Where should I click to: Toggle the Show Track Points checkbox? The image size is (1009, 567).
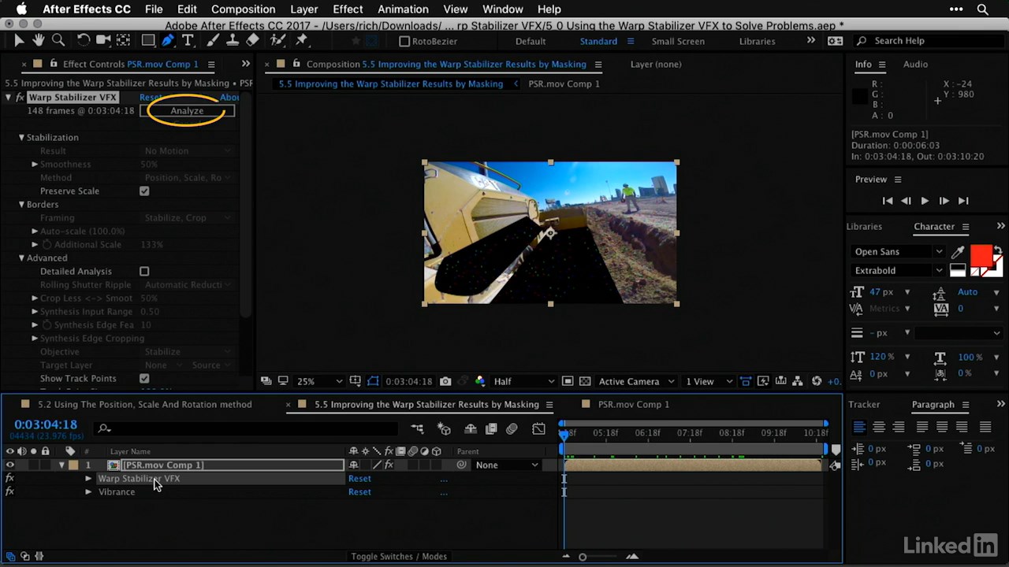[x=144, y=378]
